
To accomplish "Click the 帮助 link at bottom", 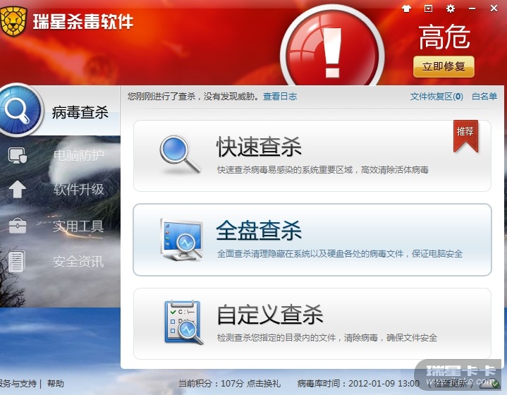I will [56, 383].
